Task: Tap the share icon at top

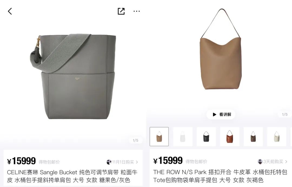Action: pyautogui.click(x=121, y=11)
